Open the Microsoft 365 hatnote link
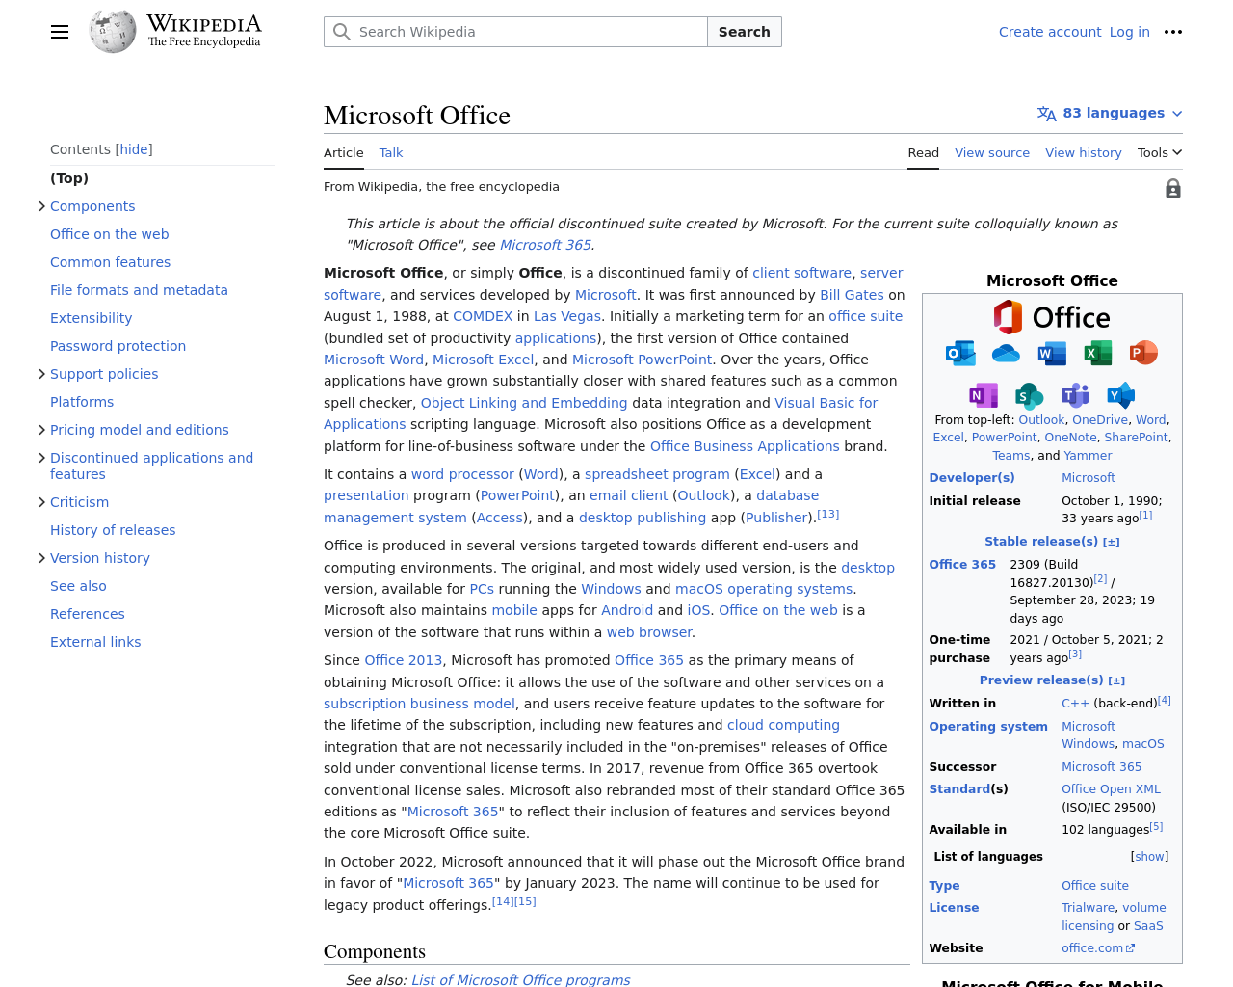This screenshot has width=1233, height=987. point(545,245)
